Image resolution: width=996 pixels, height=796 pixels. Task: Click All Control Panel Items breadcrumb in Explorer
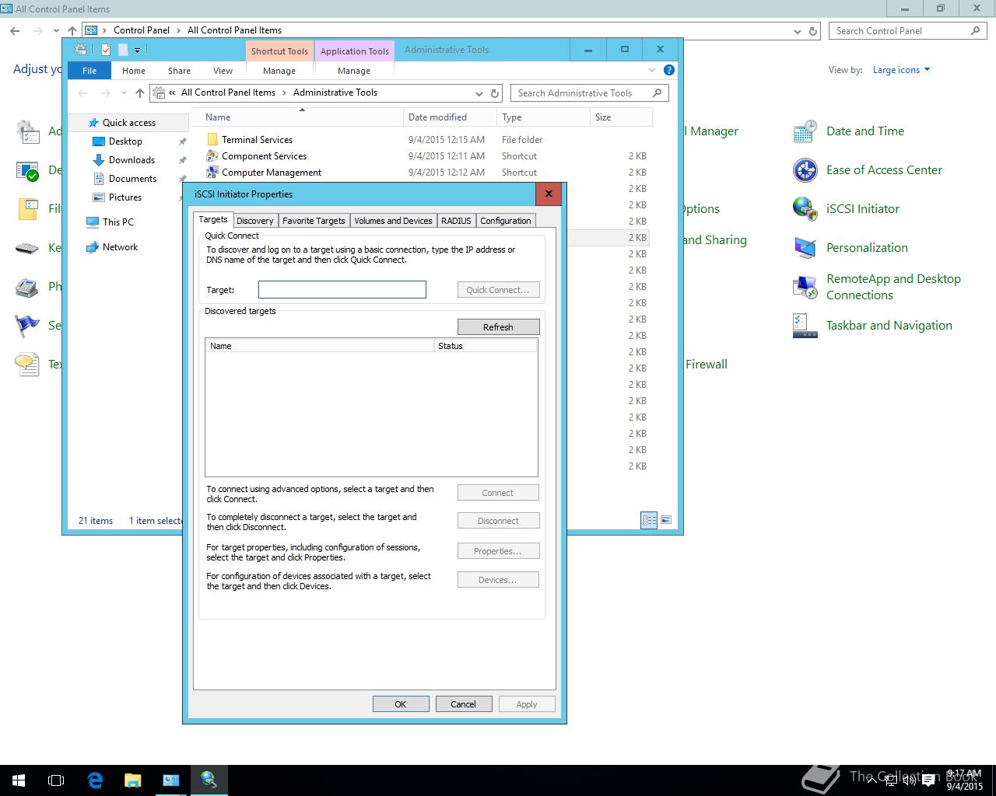(x=228, y=93)
